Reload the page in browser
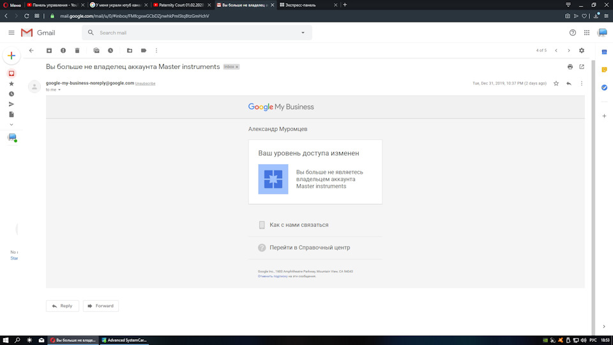 coord(26,16)
